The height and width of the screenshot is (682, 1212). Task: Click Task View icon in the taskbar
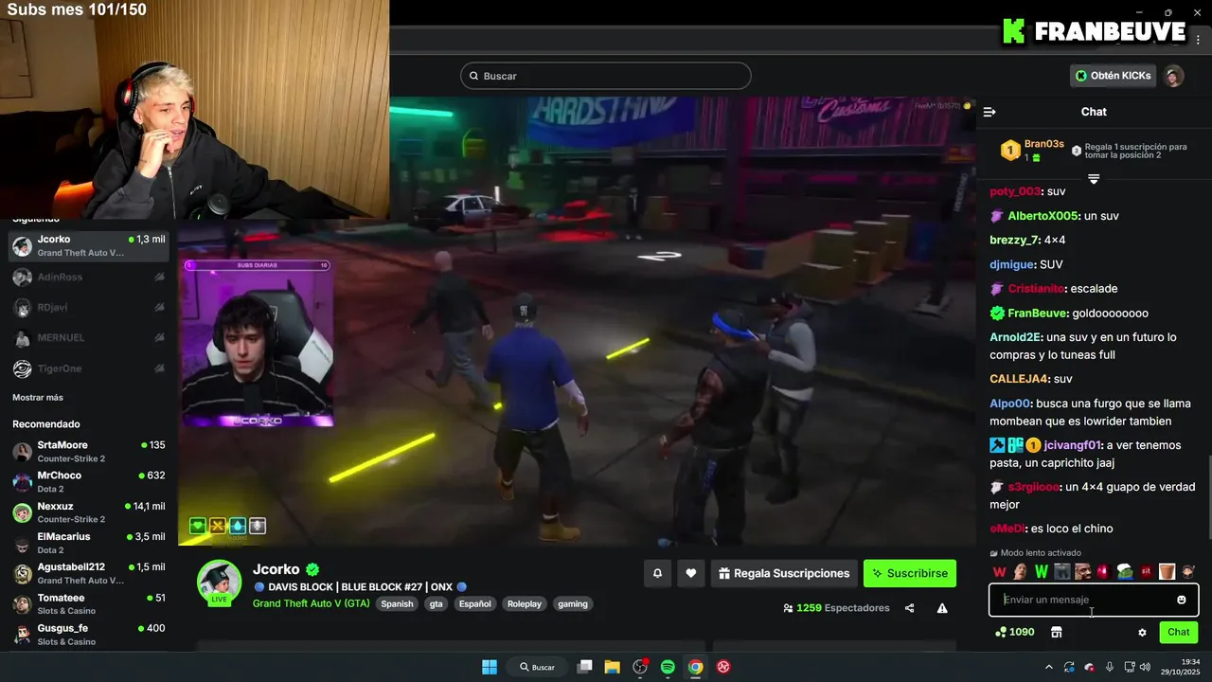585,667
